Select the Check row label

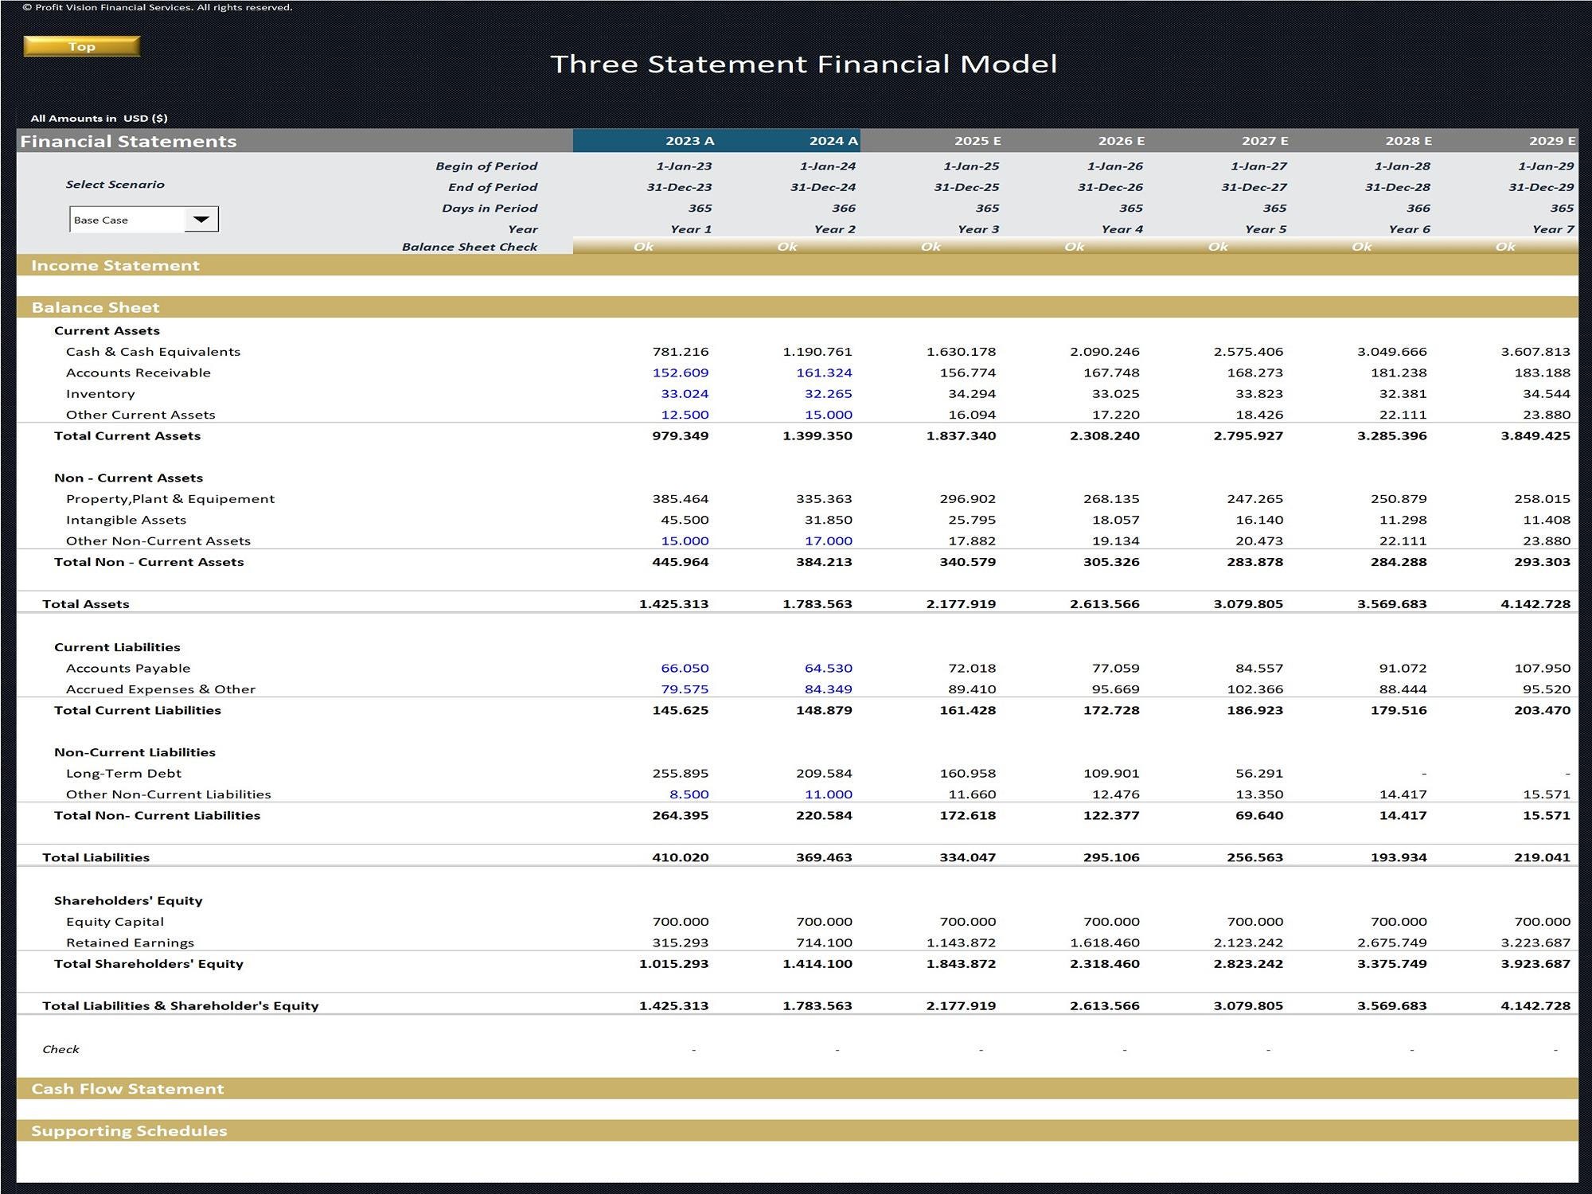60,1050
